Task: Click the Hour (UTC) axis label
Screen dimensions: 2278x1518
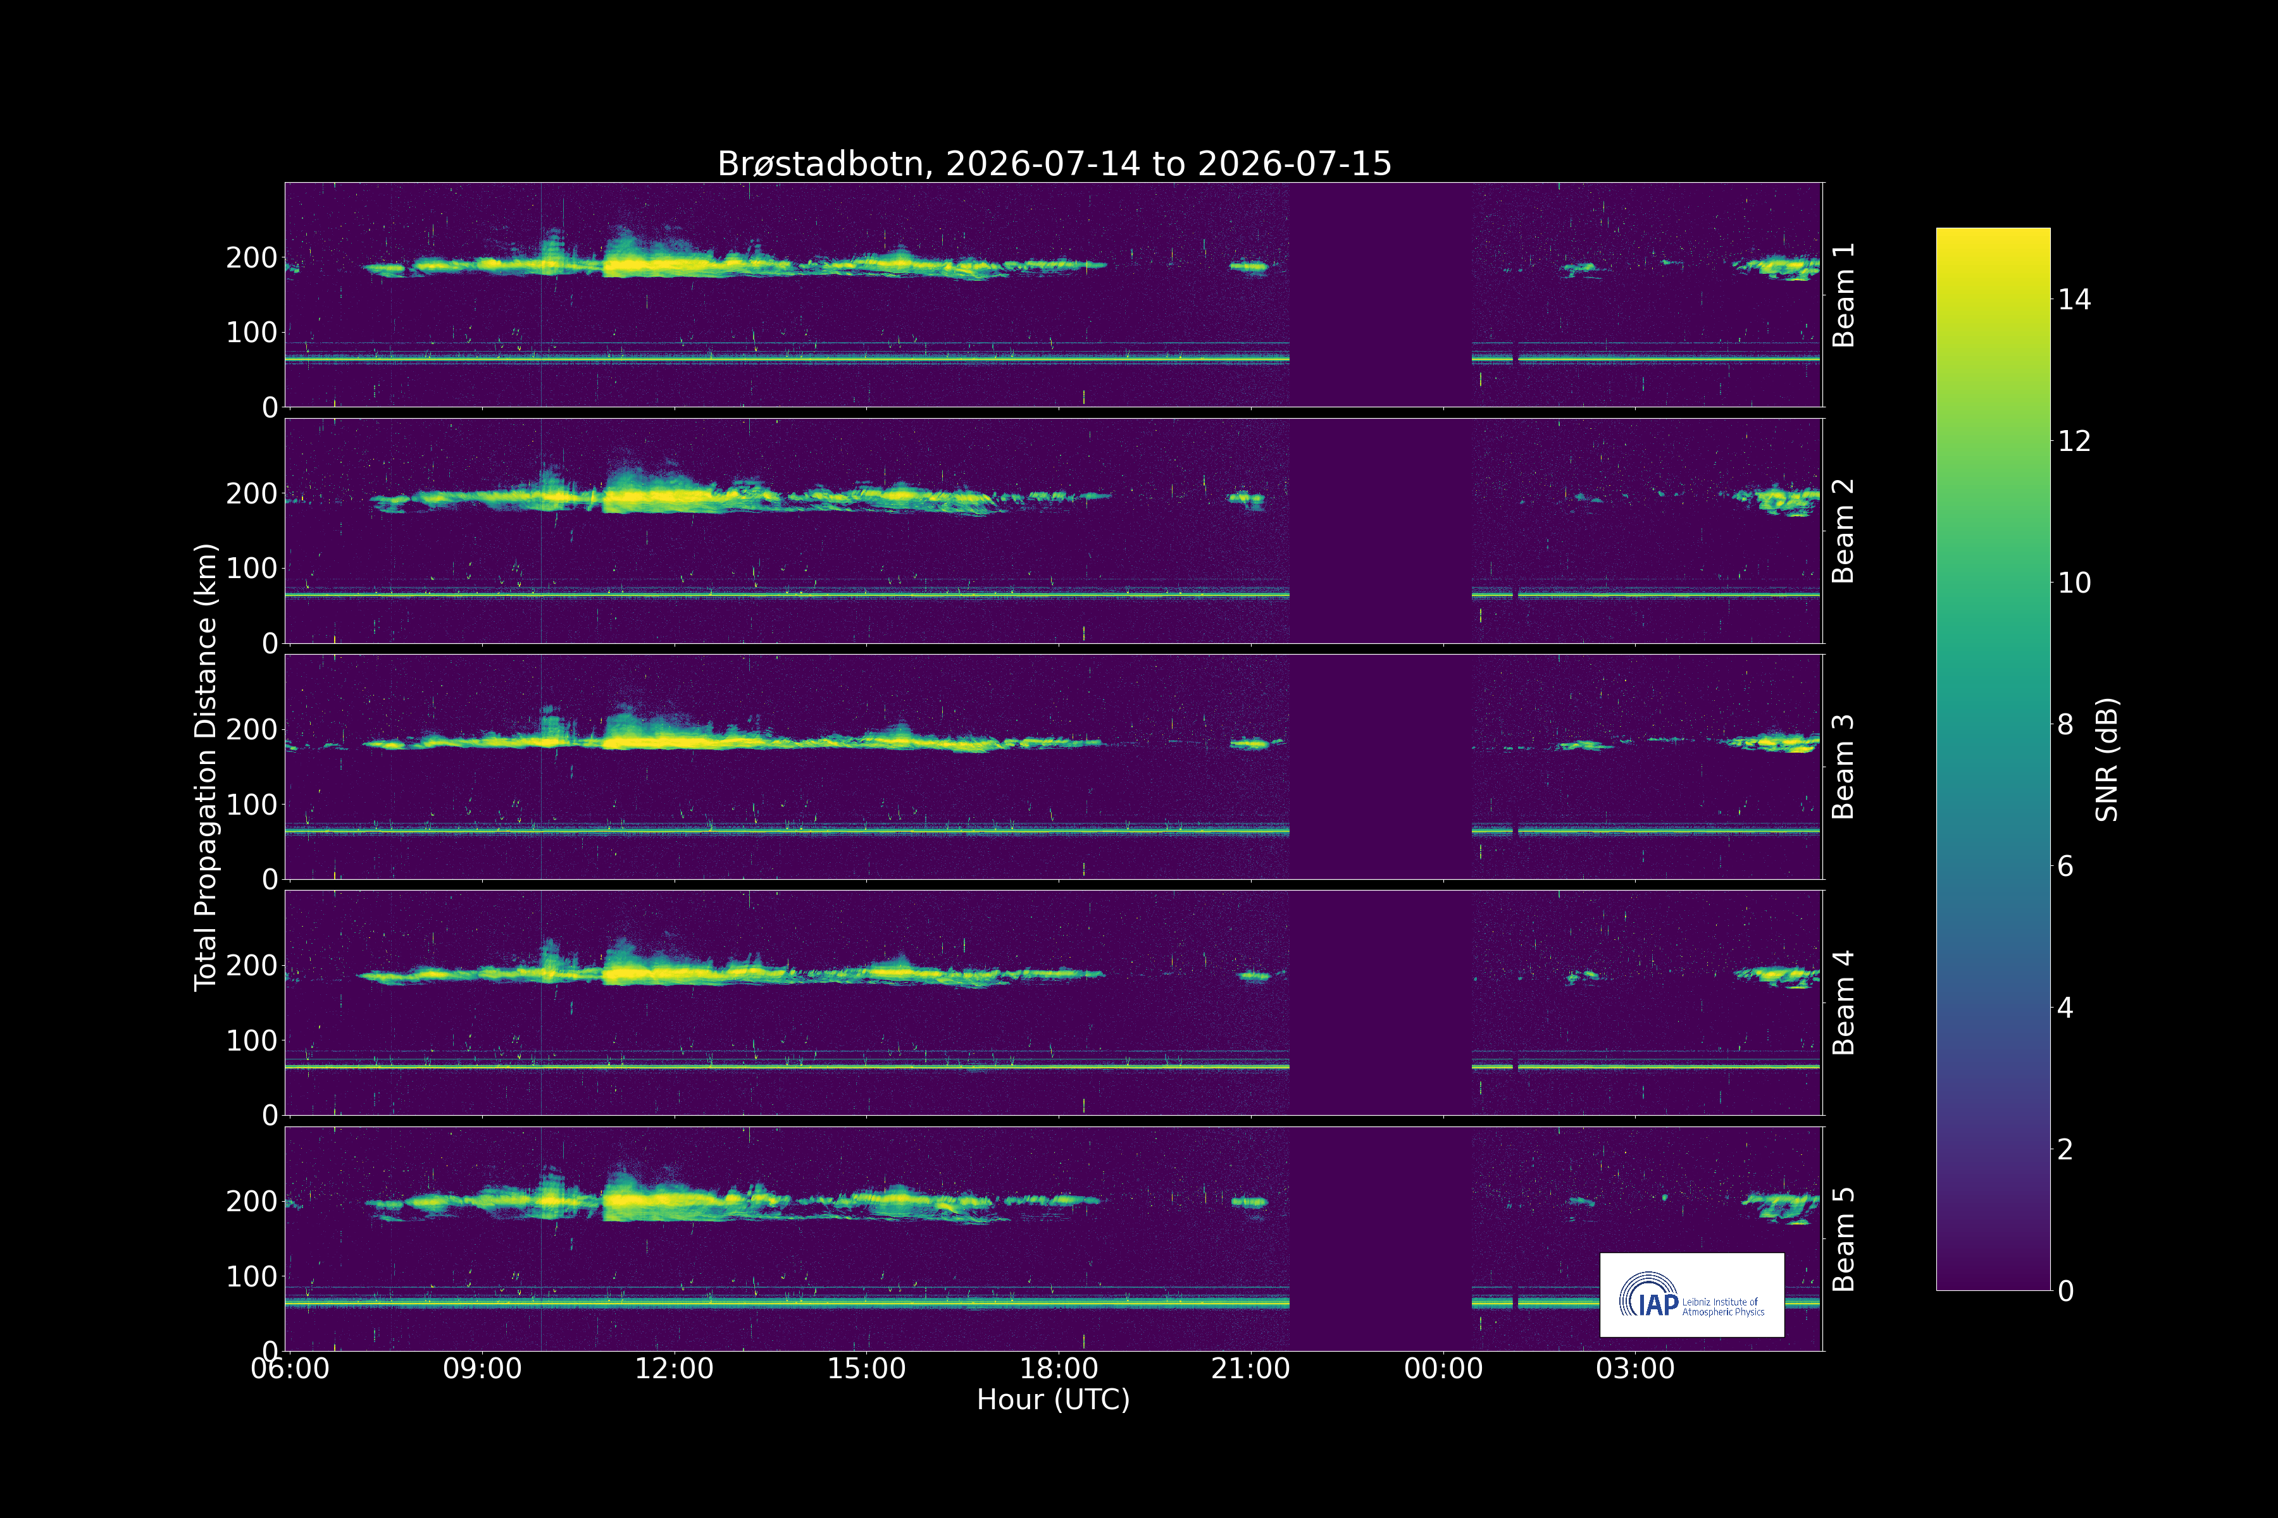Action: pyautogui.click(x=1054, y=1400)
